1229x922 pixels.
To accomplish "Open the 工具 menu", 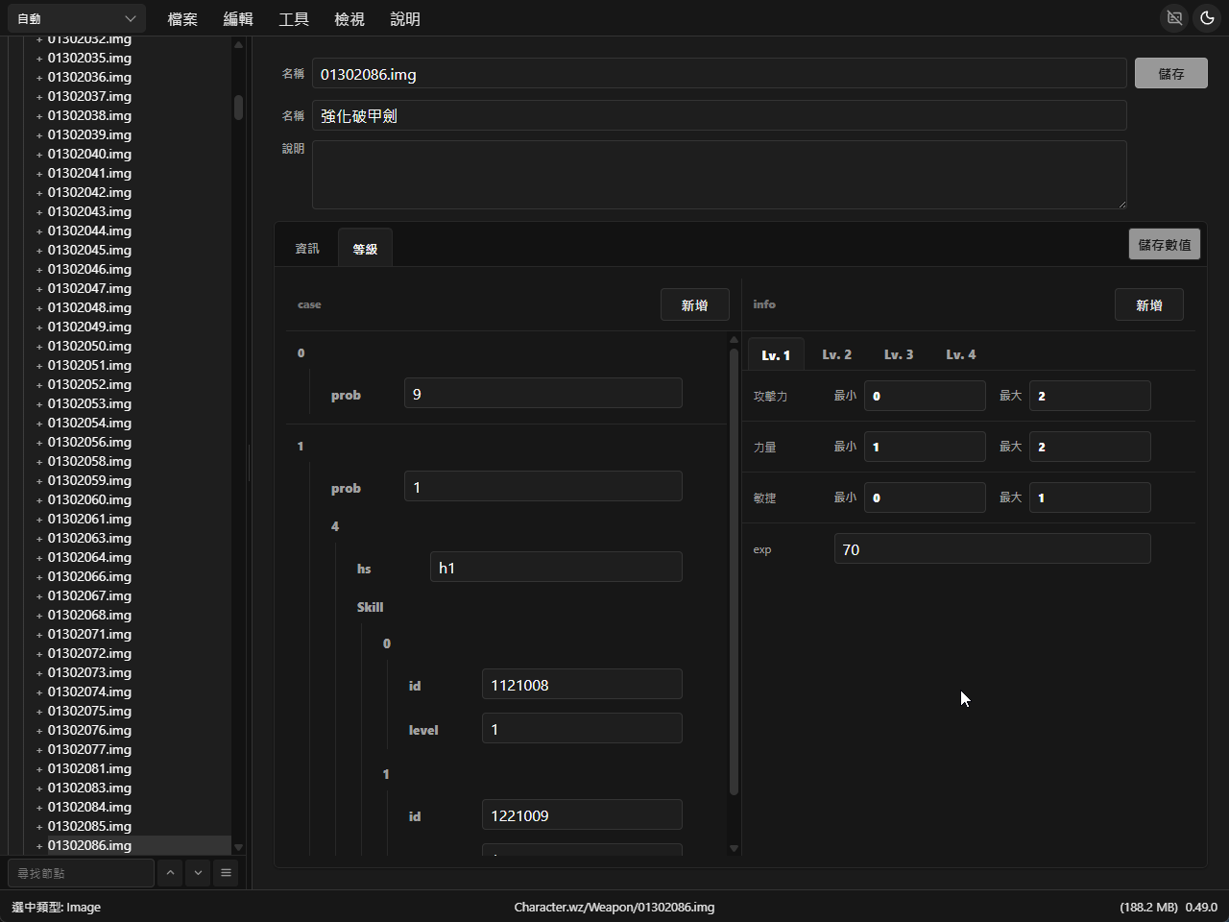I will (294, 19).
